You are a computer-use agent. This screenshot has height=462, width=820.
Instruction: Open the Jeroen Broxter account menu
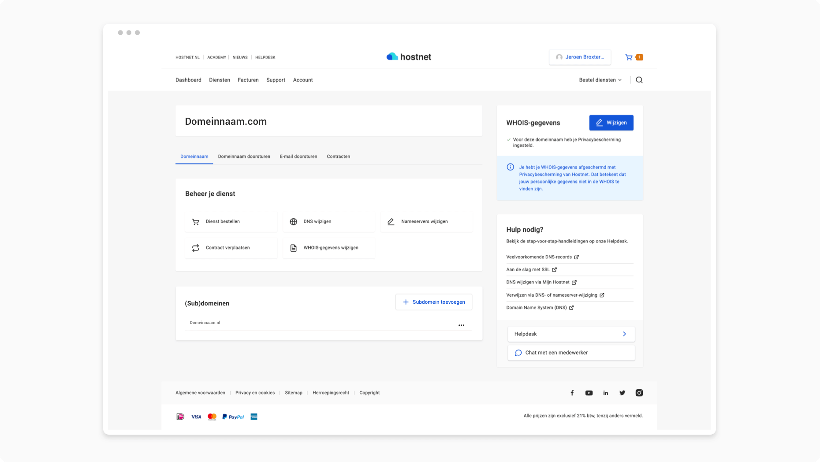580,57
